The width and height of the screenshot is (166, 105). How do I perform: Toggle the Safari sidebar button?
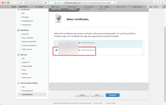pyautogui.click(x=22, y=3)
